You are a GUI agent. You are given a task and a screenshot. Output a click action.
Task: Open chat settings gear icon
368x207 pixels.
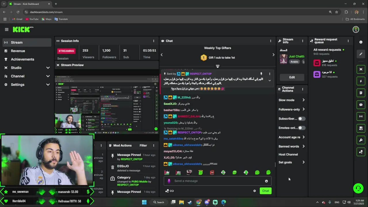coord(254,191)
